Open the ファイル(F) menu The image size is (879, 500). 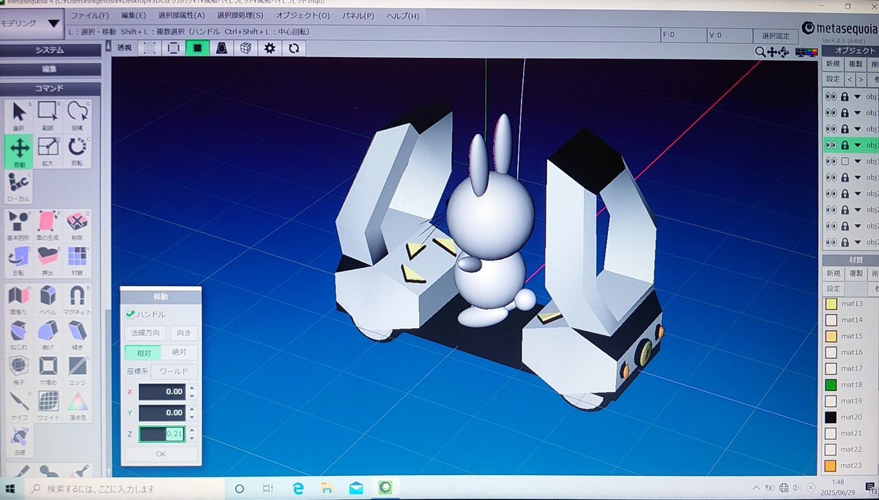click(x=89, y=15)
